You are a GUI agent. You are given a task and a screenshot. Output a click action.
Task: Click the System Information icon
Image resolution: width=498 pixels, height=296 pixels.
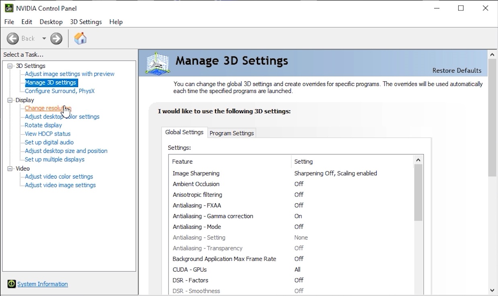click(12, 284)
